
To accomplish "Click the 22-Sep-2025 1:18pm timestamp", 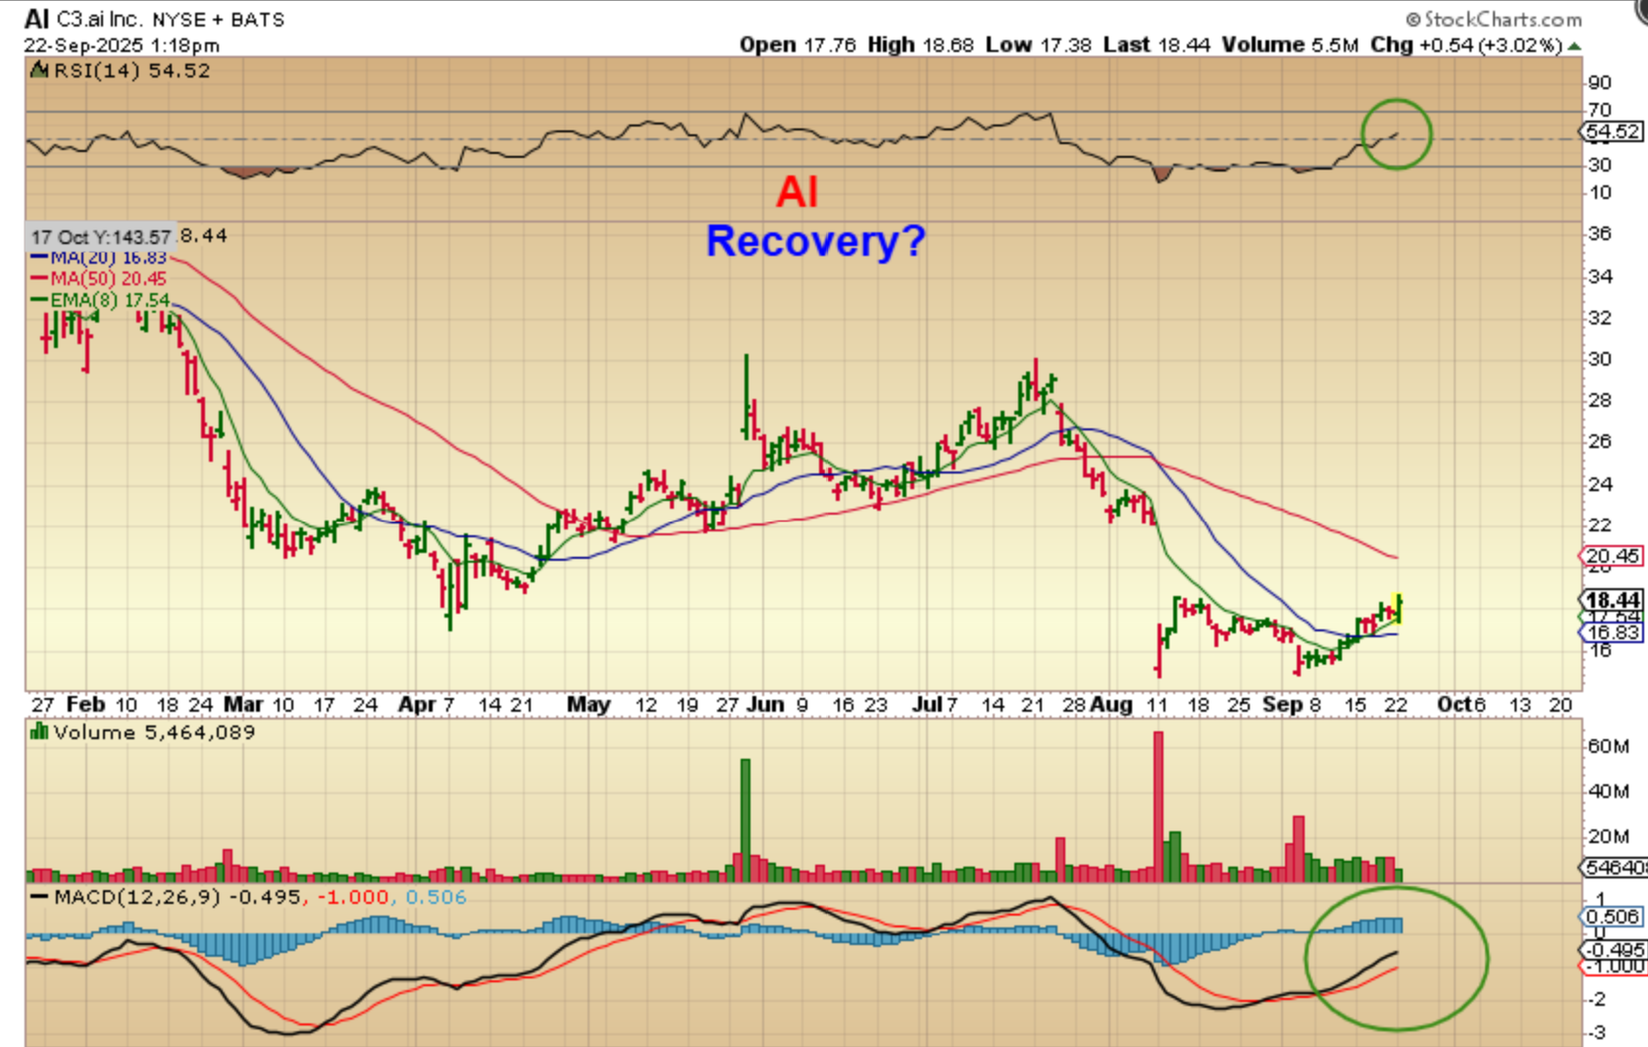I will [x=122, y=46].
